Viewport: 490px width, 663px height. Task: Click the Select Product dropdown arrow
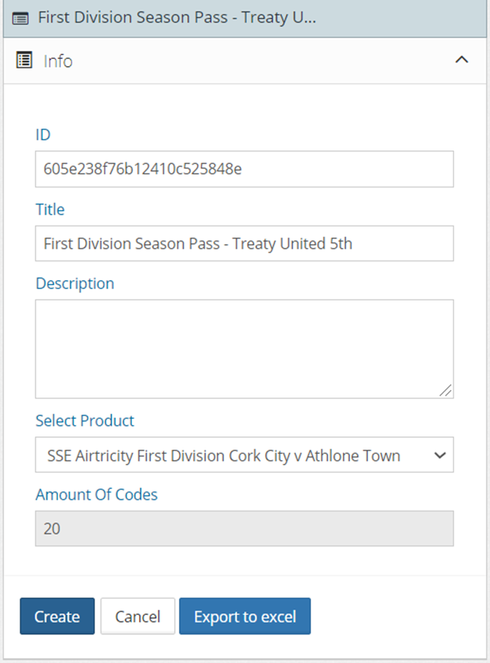(441, 455)
